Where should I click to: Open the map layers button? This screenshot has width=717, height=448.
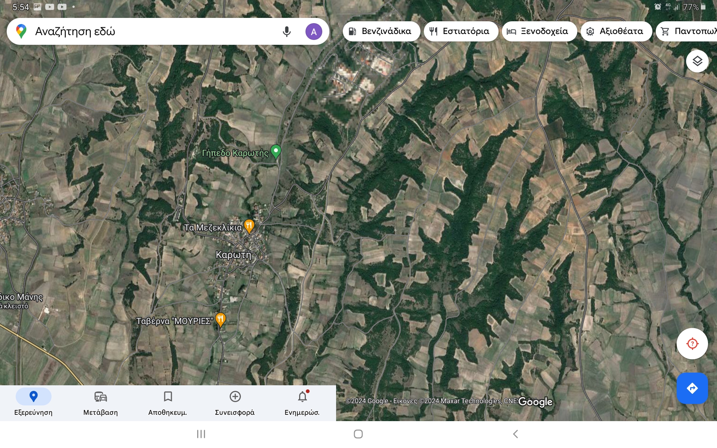(x=697, y=61)
